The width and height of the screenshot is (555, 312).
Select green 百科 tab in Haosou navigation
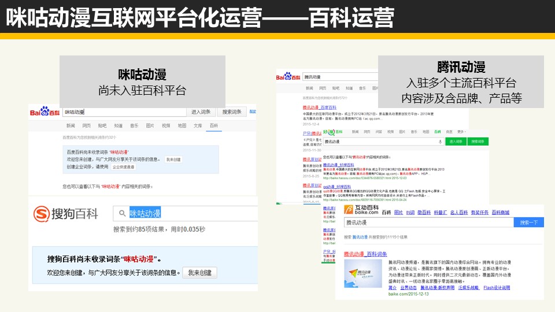438,132
